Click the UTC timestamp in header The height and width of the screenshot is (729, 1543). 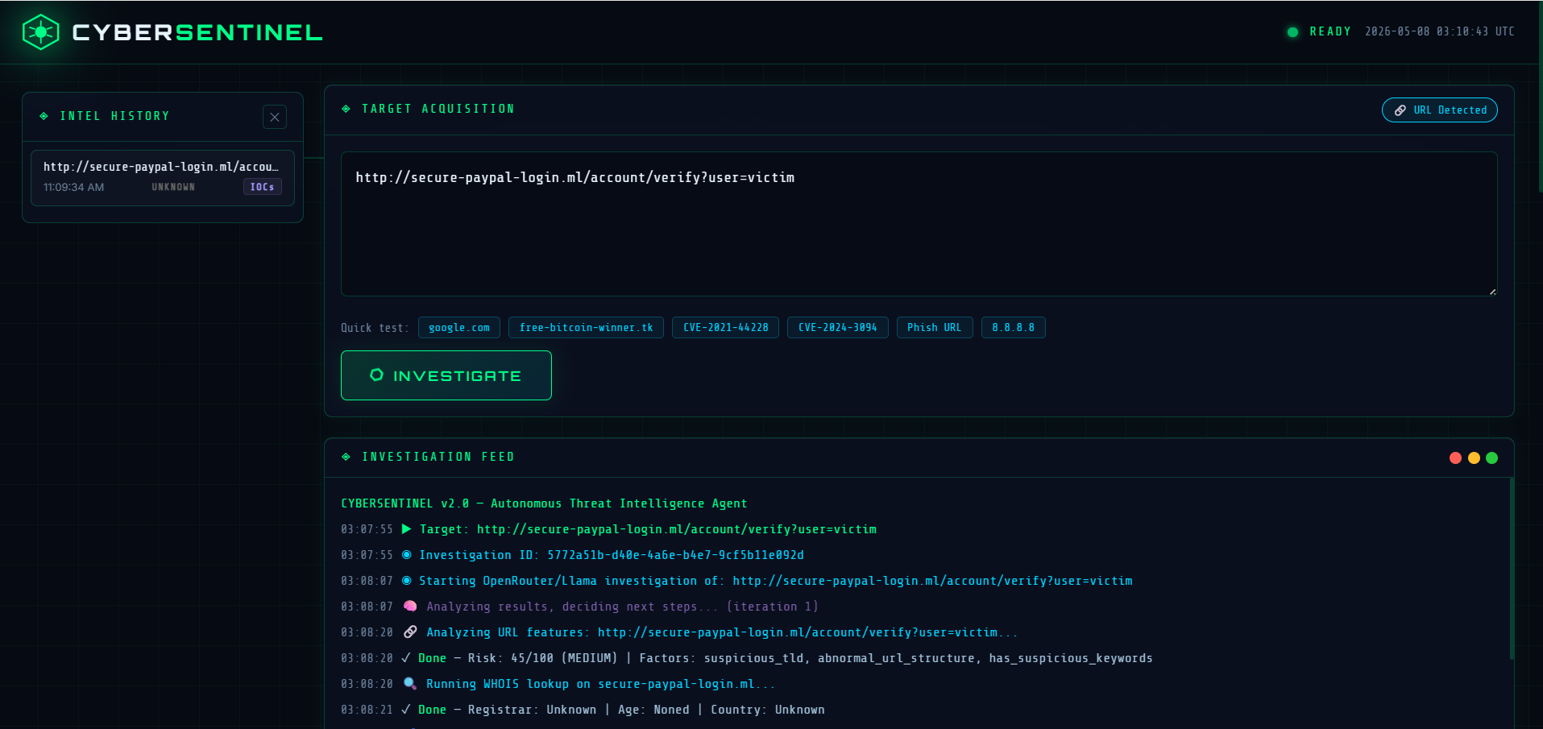click(1439, 31)
